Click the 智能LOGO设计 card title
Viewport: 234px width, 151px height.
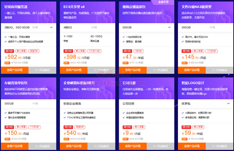pos(193,83)
